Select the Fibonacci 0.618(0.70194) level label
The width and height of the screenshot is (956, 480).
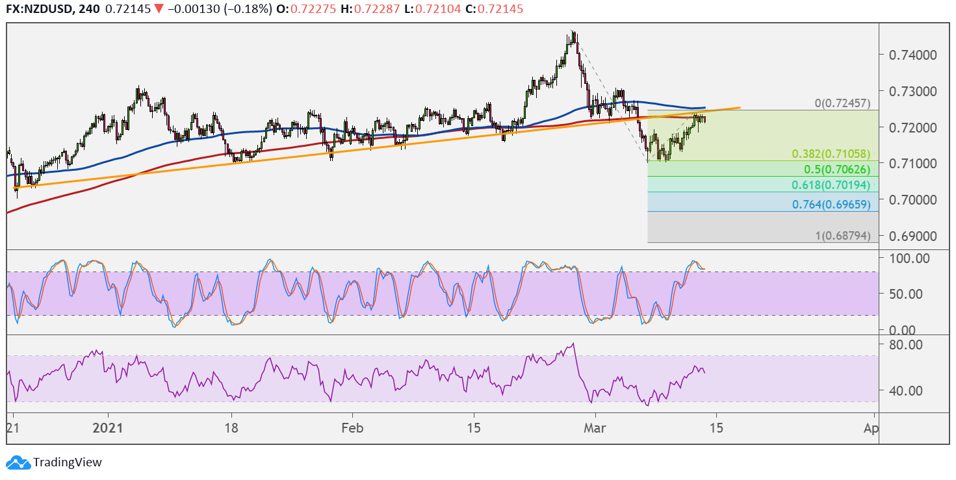(x=831, y=186)
